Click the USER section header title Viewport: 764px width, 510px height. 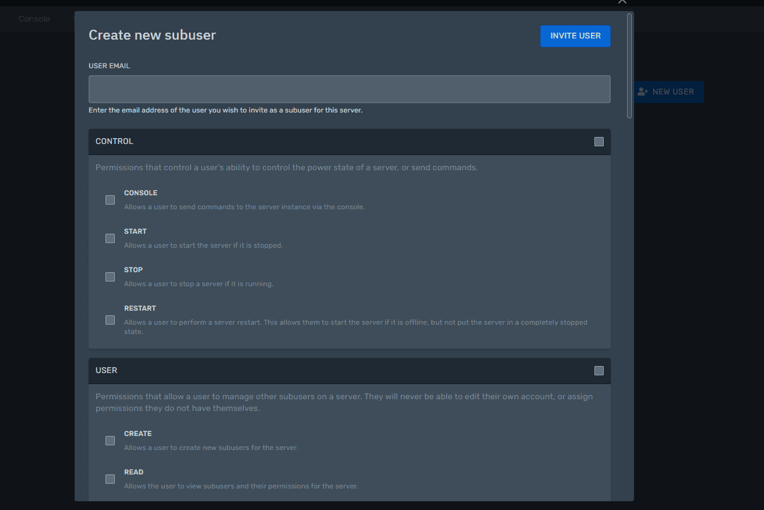point(107,371)
